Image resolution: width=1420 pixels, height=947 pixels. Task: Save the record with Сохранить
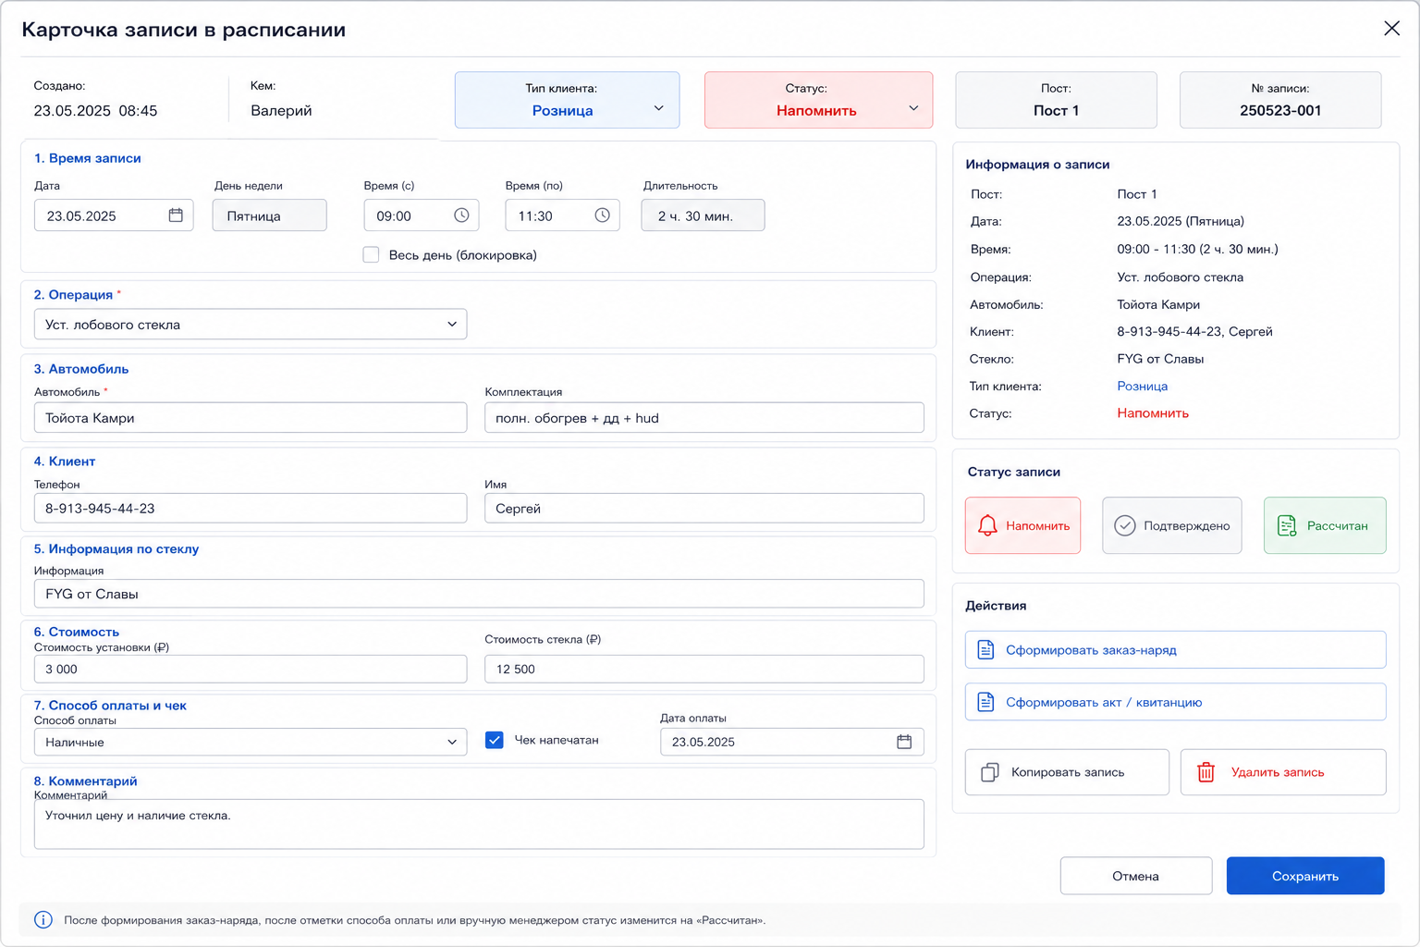[x=1305, y=876]
